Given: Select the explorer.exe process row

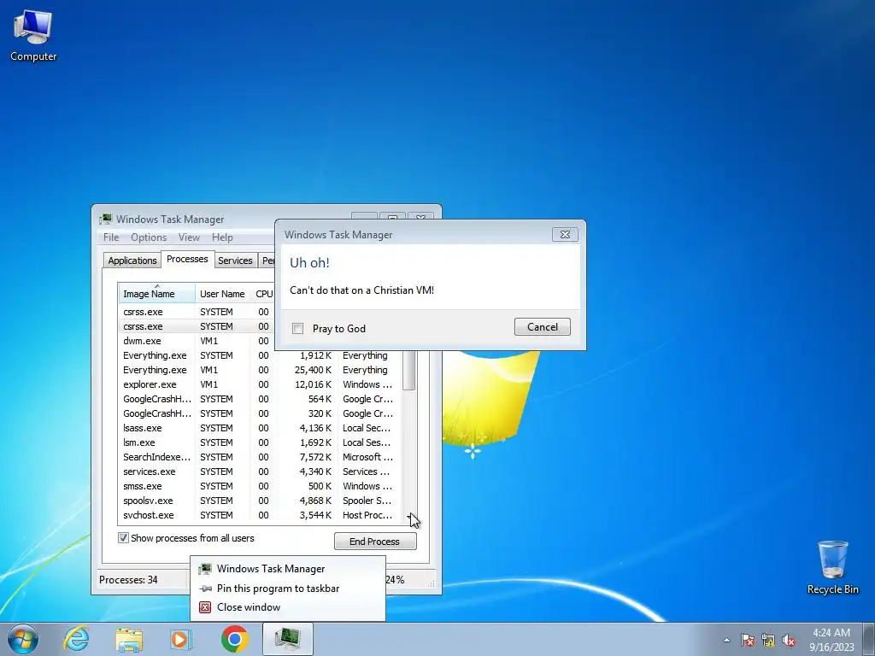Looking at the screenshot, I should (x=260, y=384).
